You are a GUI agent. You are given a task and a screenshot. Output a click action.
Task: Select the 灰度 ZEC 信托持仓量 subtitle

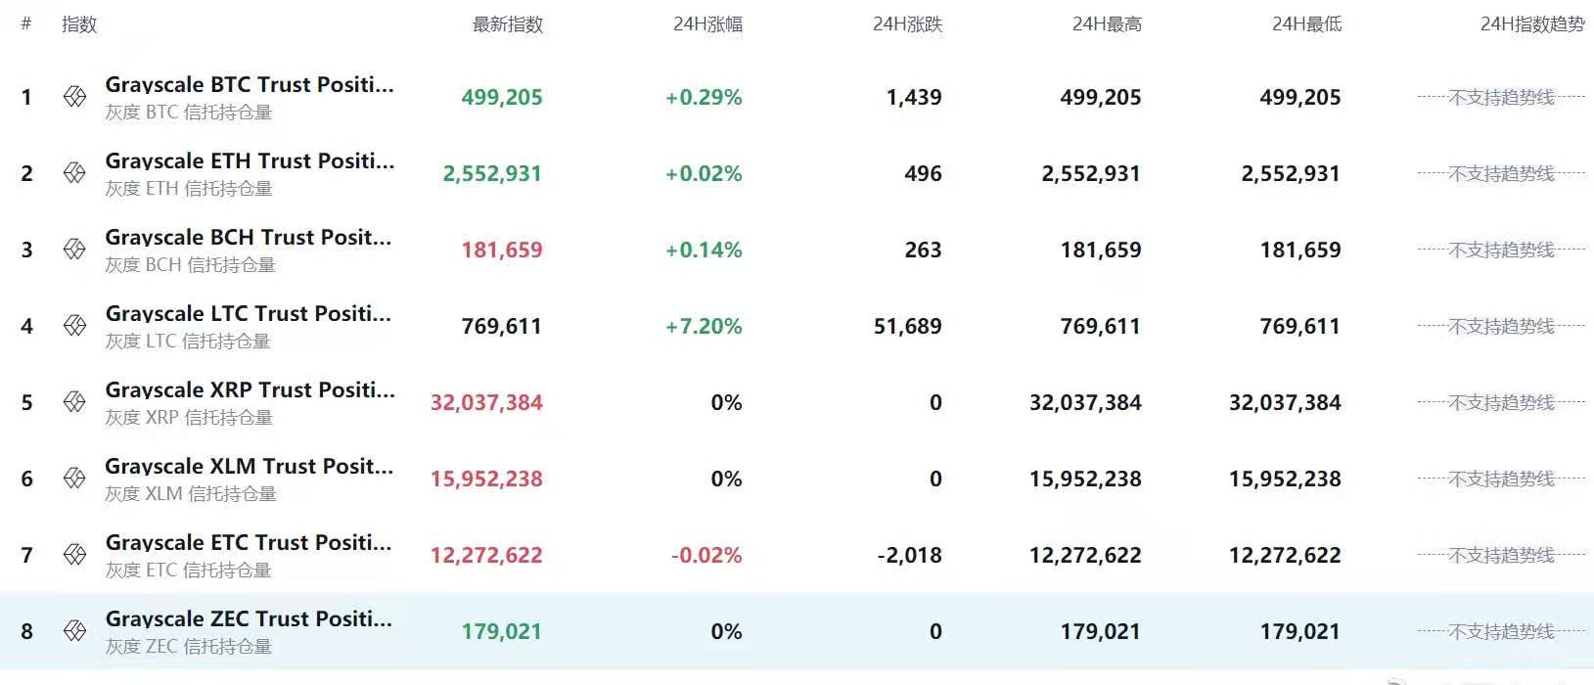[x=189, y=647]
